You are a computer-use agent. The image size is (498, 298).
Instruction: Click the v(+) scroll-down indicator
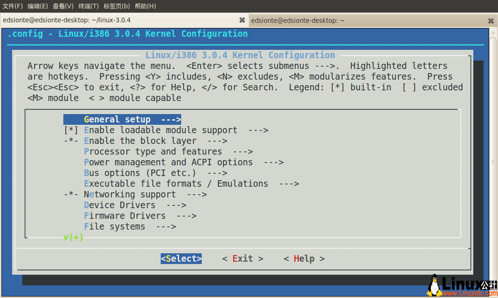point(73,237)
